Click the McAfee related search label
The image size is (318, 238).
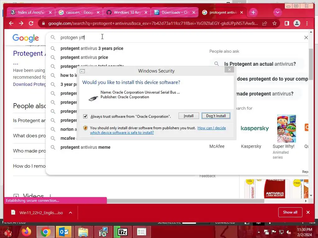coord(217,146)
